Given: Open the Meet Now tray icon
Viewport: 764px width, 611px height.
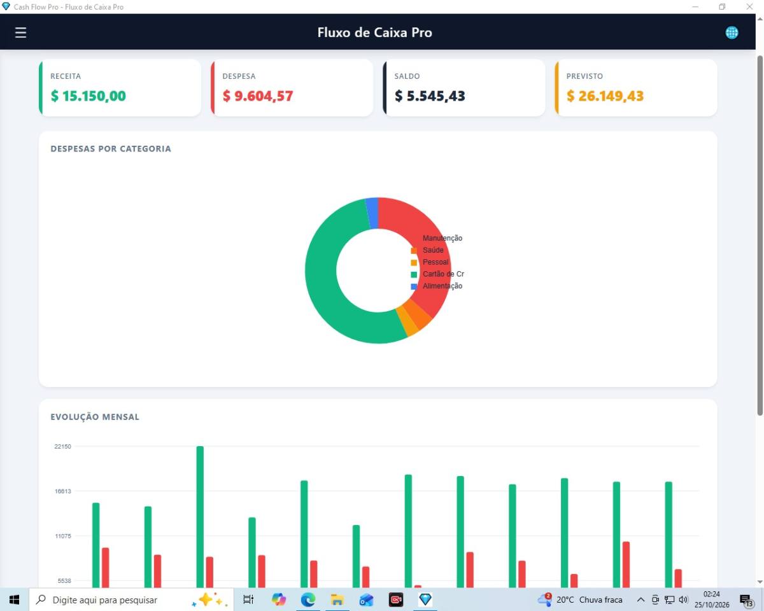Looking at the screenshot, I should coord(655,600).
